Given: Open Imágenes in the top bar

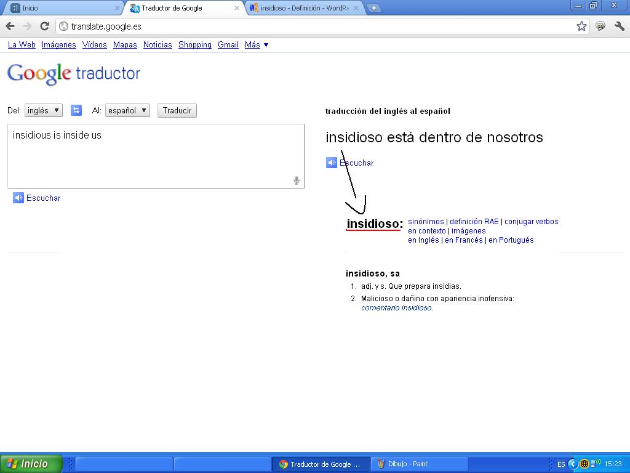Looking at the screenshot, I should pyautogui.click(x=58, y=44).
